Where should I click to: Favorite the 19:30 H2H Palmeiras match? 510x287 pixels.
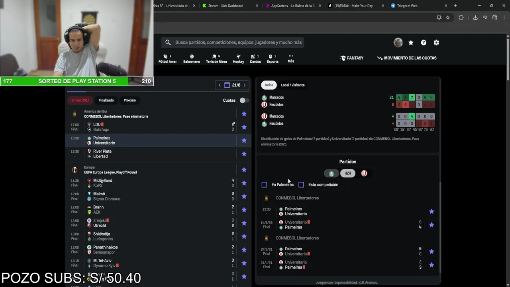coord(432,211)
